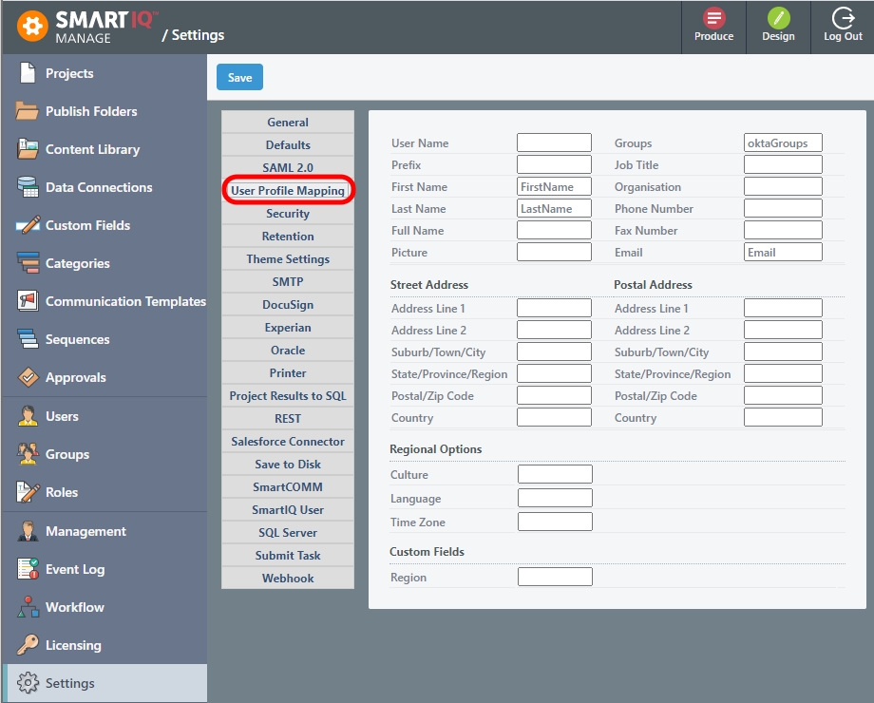Open the Experian tab

pos(288,327)
